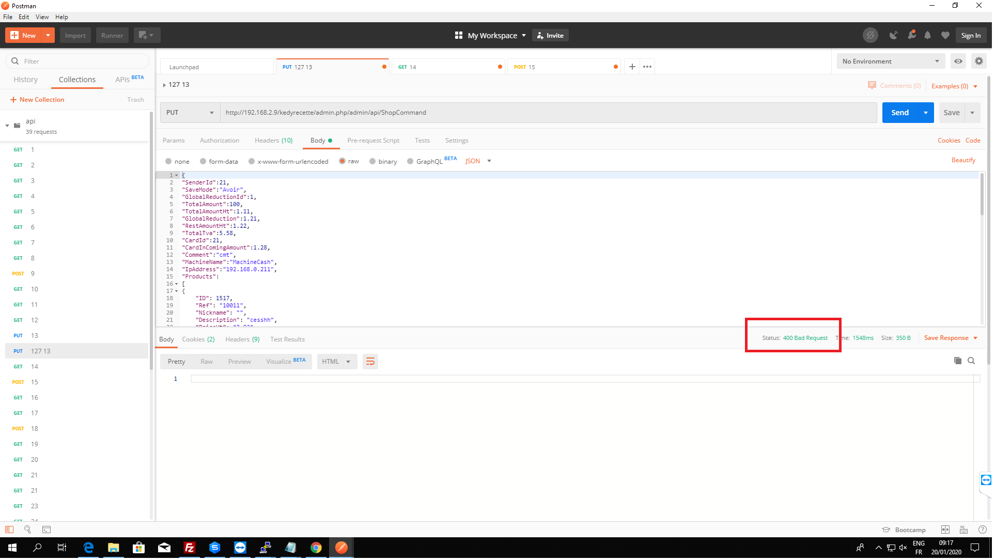Select the form-data body radio button
Viewport: 995px width, 560px height.
(x=204, y=162)
